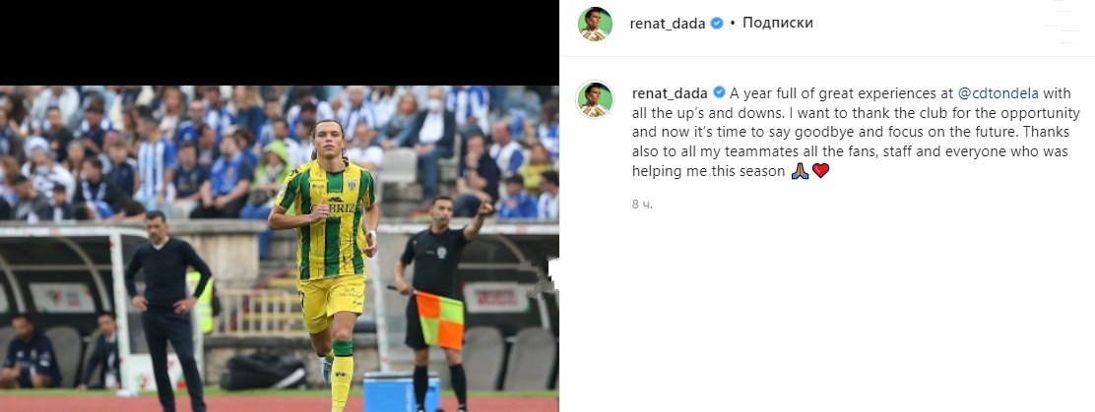Open the profile avatar in the post header
The image size is (1095, 412).
595,24
